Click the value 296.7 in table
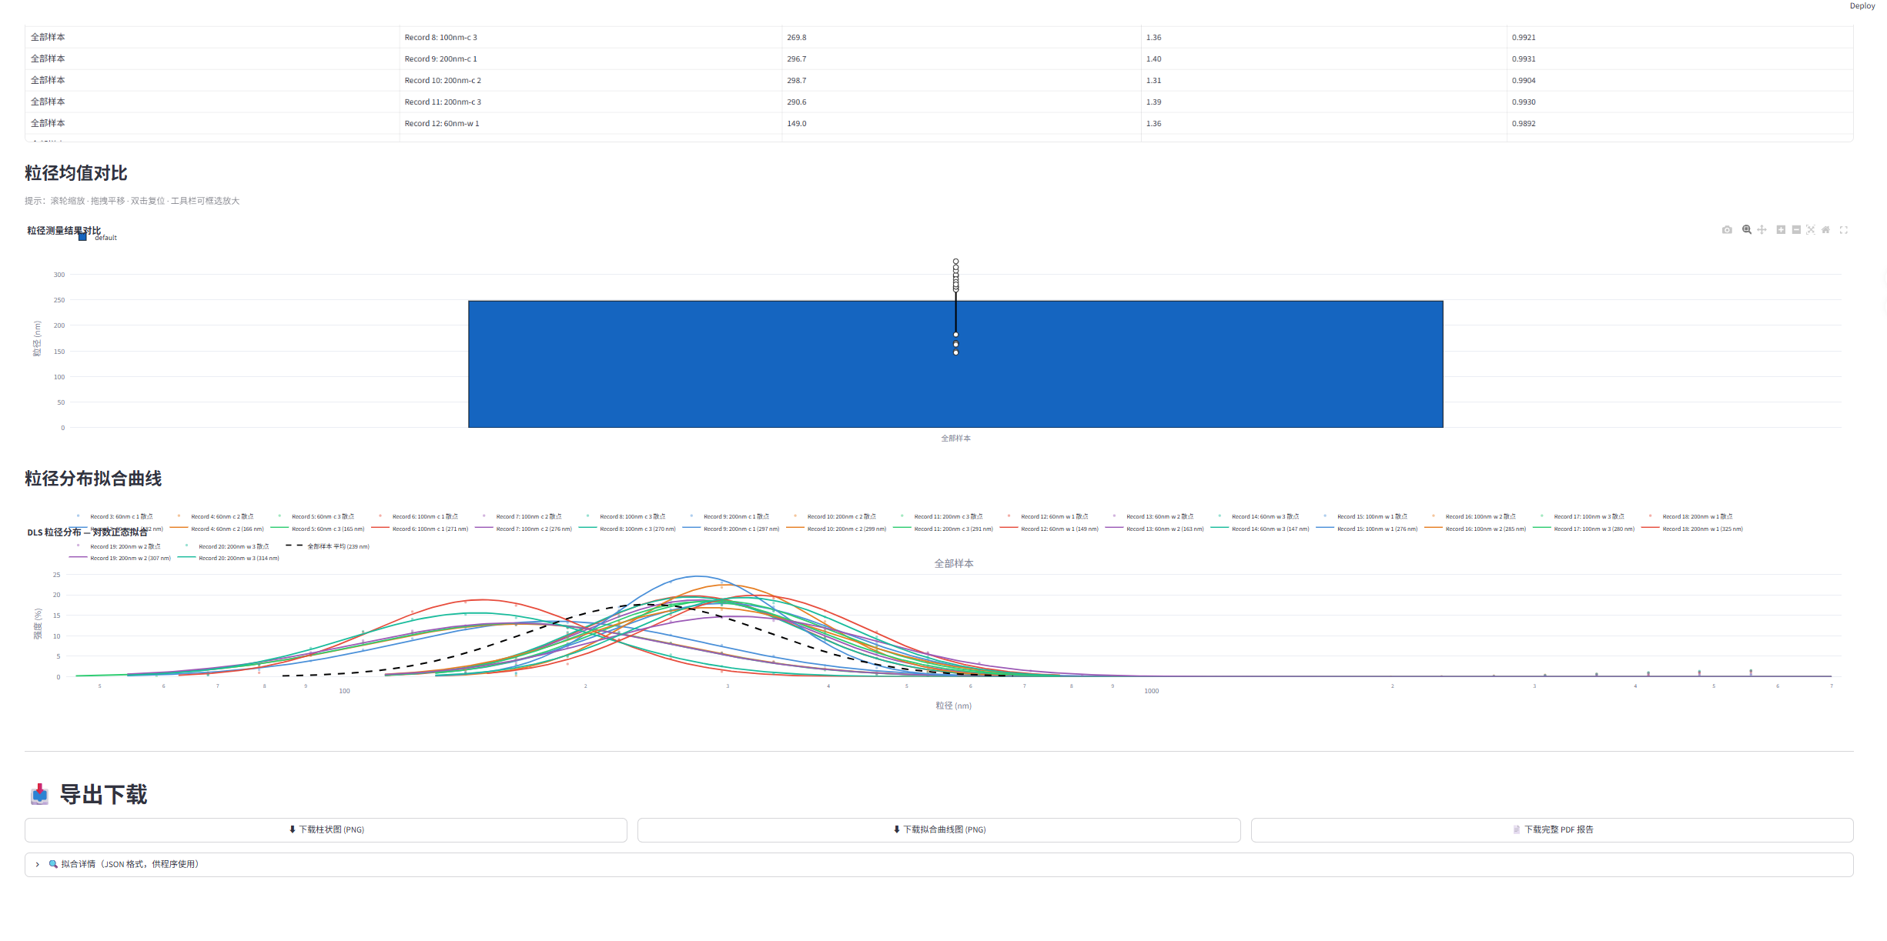The image size is (1887, 941). coord(961,59)
